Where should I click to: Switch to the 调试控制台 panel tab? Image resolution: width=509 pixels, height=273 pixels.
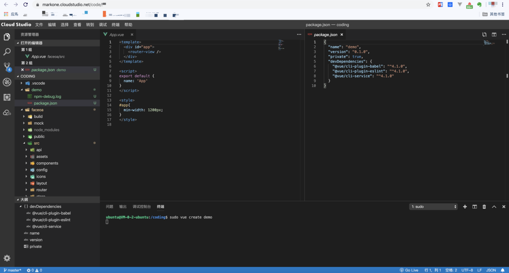click(x=142, y=207)
